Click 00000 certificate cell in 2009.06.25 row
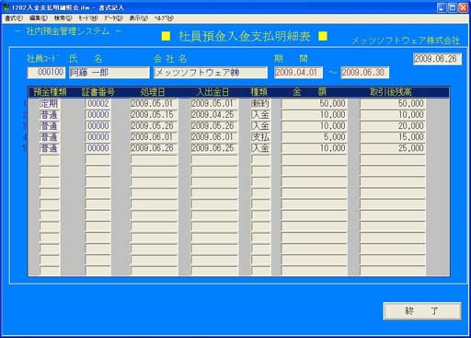 click(x=98, y=148)
